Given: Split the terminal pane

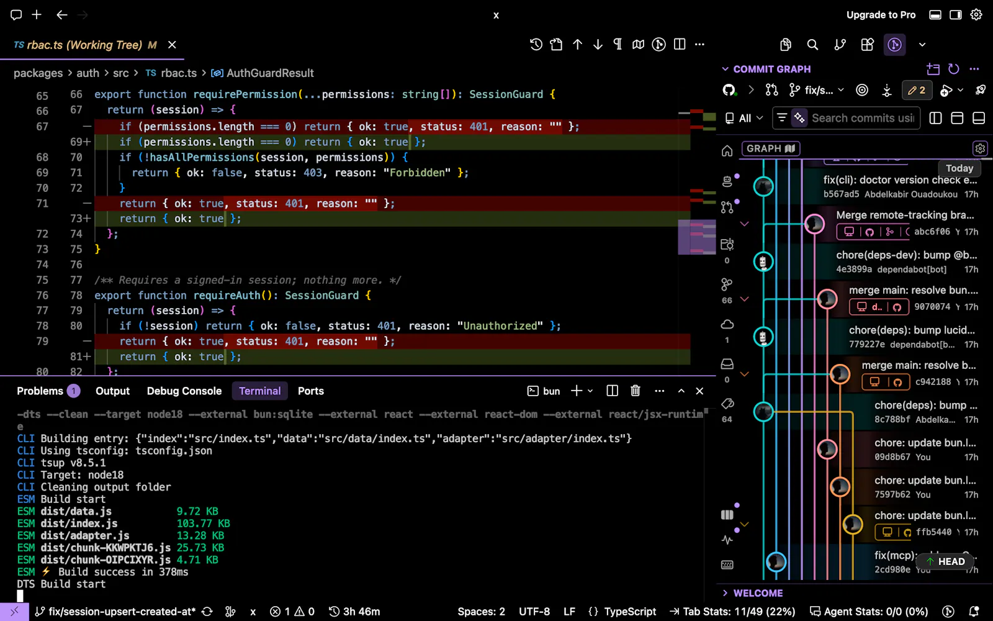Looking at the screenshot, I should pyautogui.click(x=612, y=391).
